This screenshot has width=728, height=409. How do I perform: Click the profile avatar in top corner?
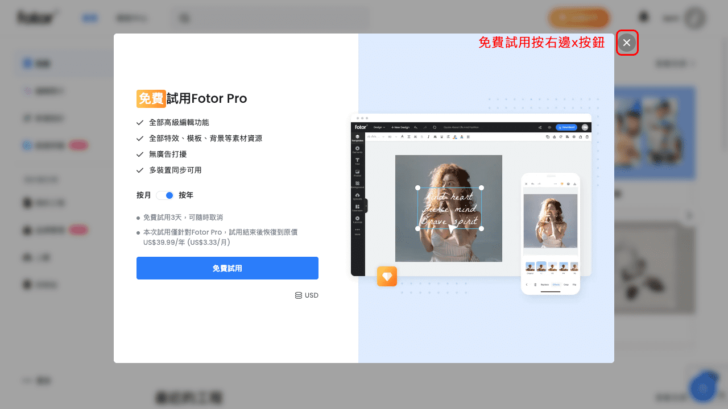click(x=695, y=18)
